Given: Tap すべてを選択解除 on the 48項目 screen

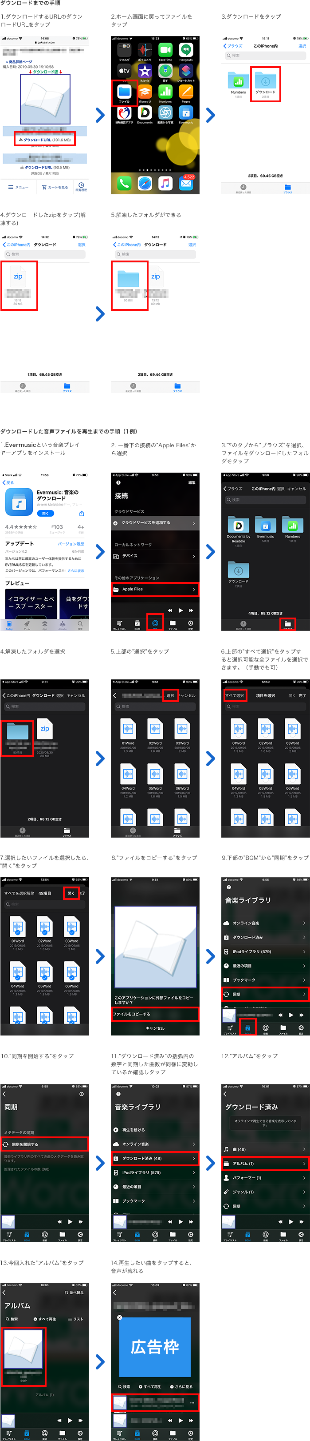Looking at the screenshot, I should pos(20,893).
